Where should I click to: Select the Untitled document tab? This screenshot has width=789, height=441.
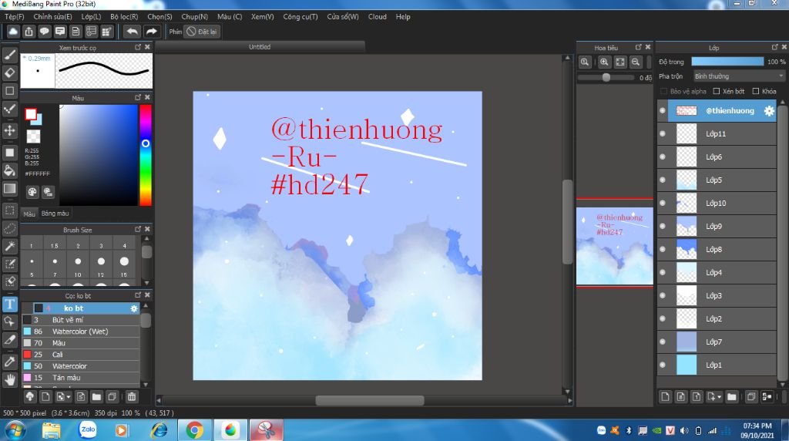tap(260, 47)
